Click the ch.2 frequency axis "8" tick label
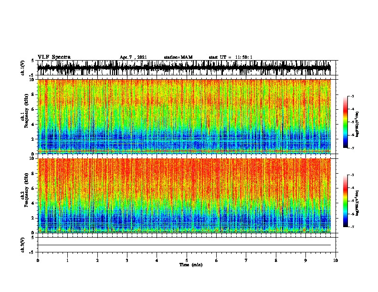Image resolution: width=378 pixels, height=292 pixels. 33,174
